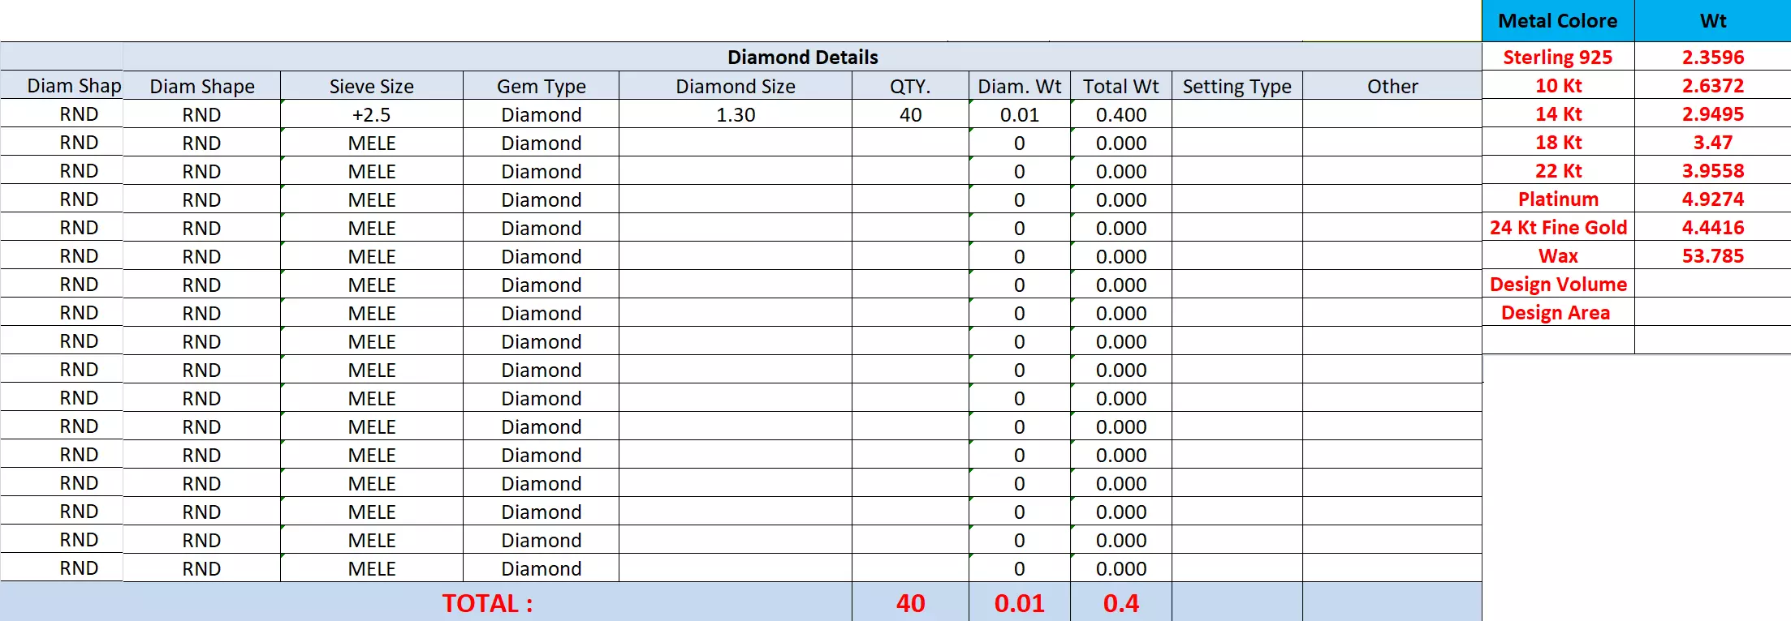Click the empty value cell beside Design Area
This screenshot has width=1791, height=621.
[x=1713, y=312]
